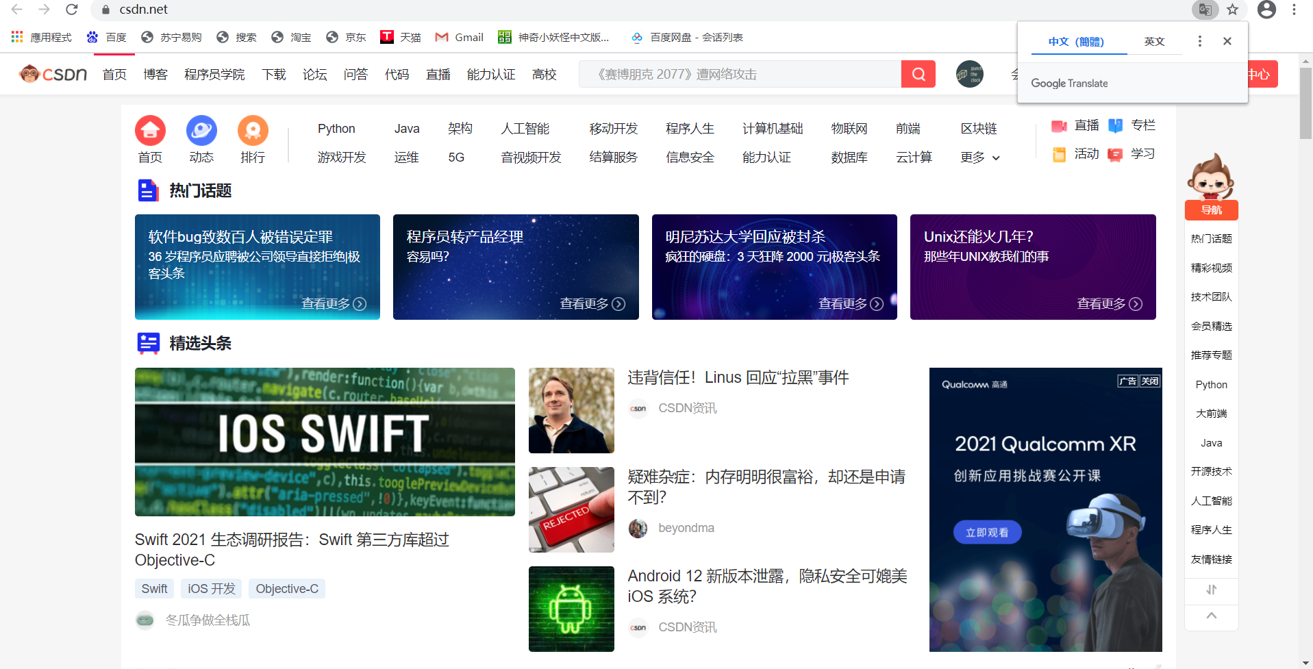Screen dimensions: 1313x669
Task: Click the back-to-top chevron in side navigation
Action: tap(1212, 616)
